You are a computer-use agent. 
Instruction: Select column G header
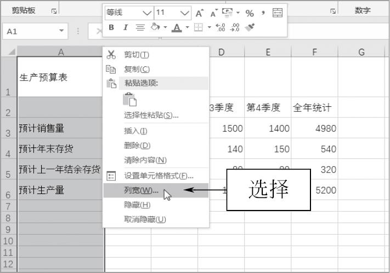(x=361, y=52)
